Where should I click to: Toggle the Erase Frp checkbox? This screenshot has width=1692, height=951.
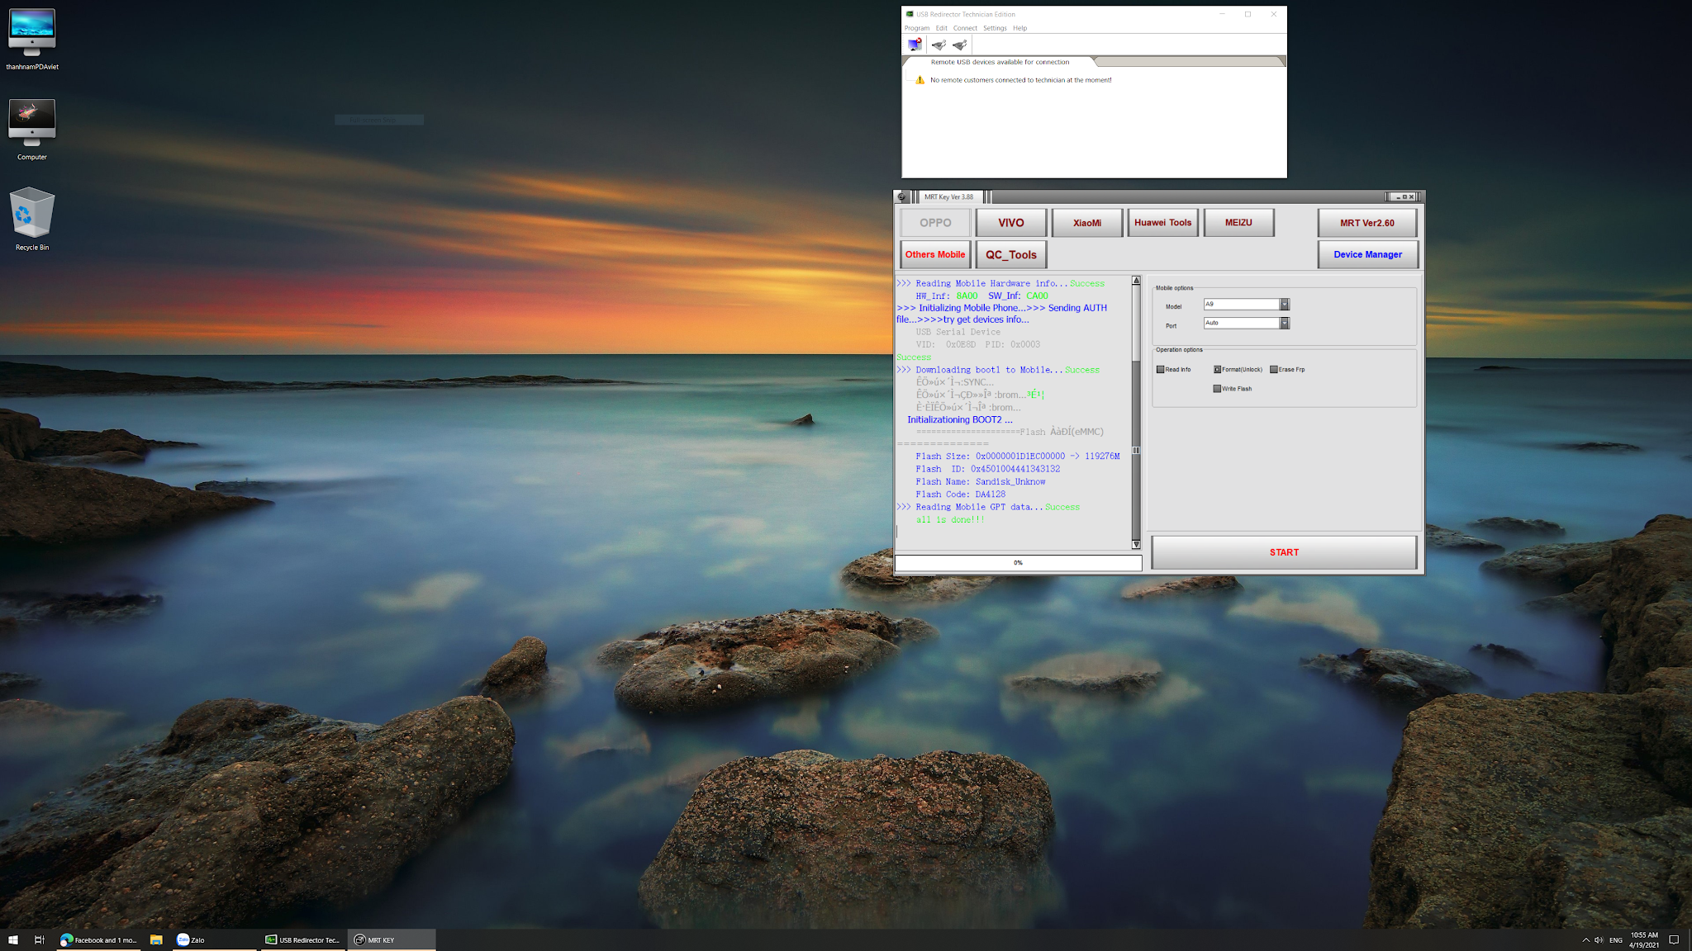click(x=1274, y=370)
